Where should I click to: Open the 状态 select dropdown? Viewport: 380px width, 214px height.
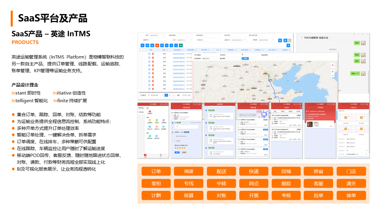point(184,40)
